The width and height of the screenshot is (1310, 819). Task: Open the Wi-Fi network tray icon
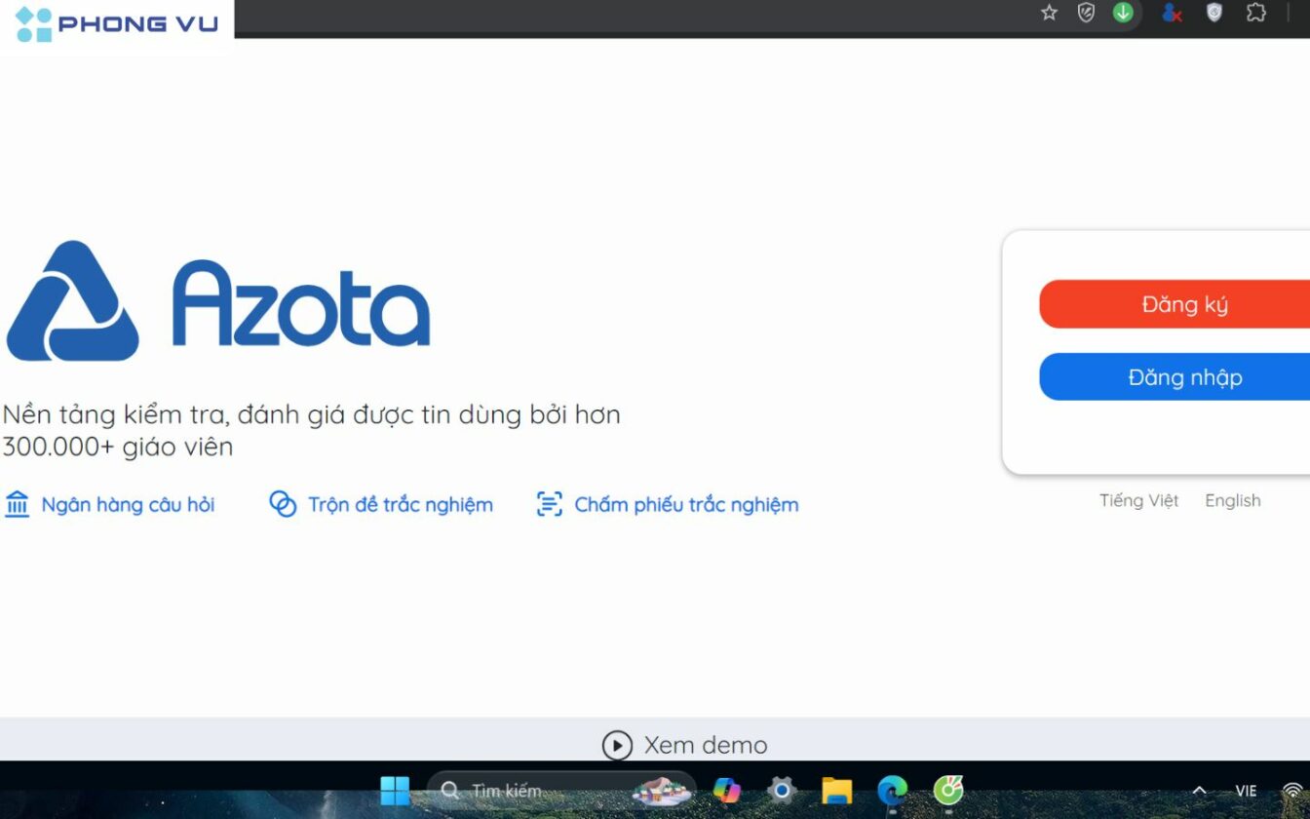pyautogui.click(x=1293, y=791)
